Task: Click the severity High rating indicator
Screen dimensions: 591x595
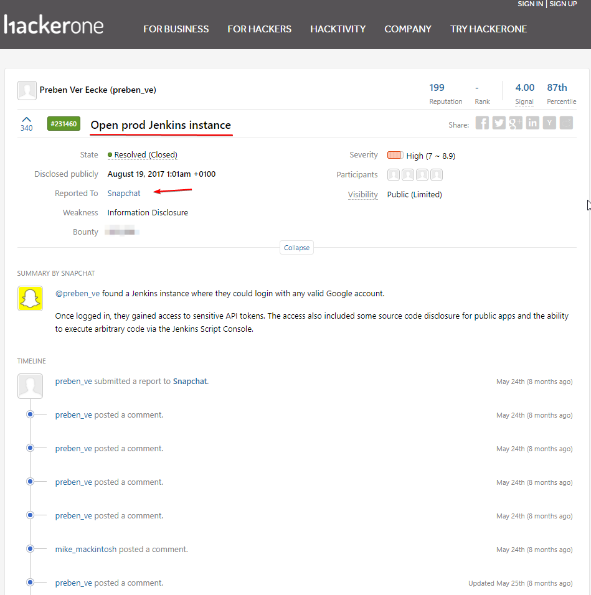Action: point(395,155)
